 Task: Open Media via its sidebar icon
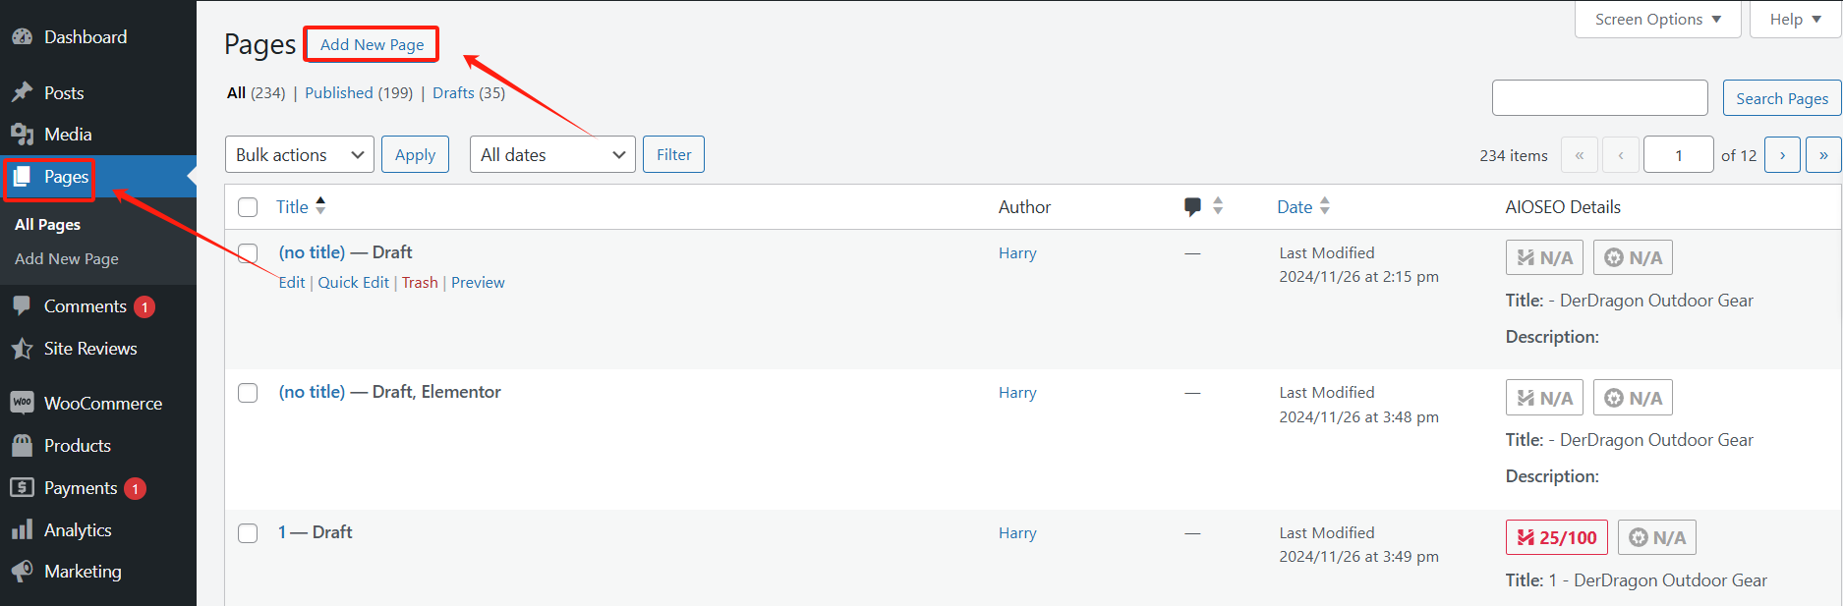click(22, 135)
